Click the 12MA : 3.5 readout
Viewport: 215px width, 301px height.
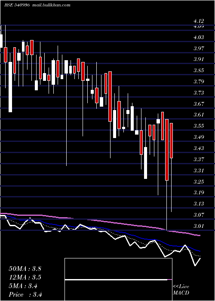coord(25,277)
